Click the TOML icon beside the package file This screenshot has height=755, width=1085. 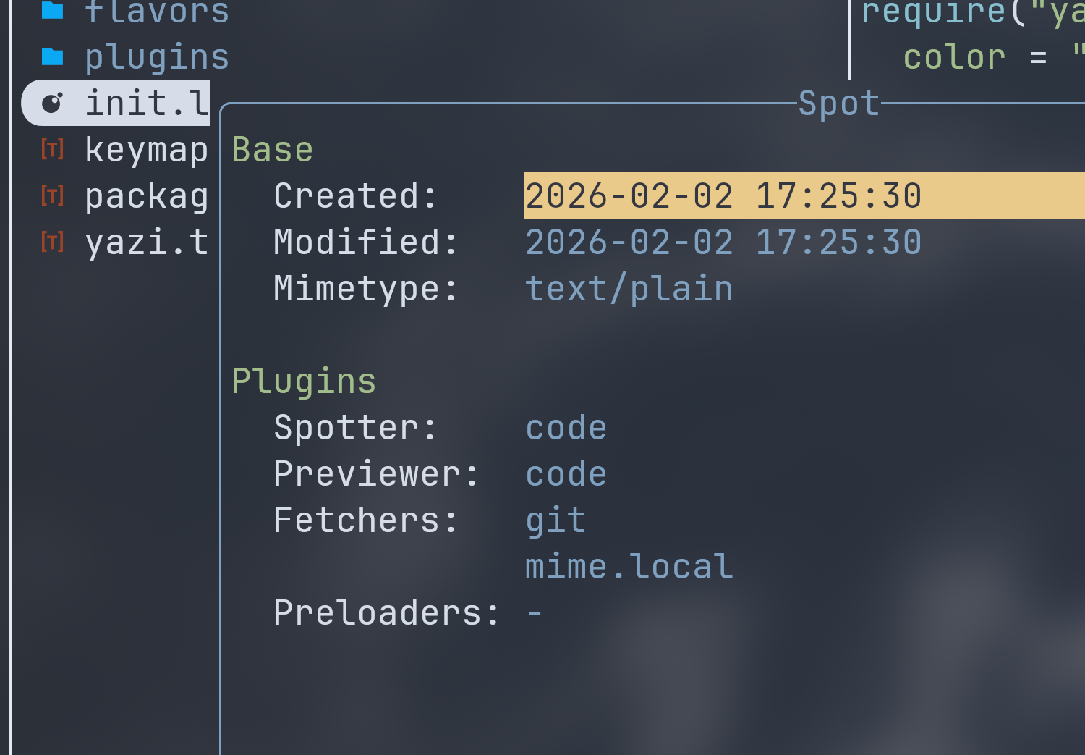tap(53, 196)
